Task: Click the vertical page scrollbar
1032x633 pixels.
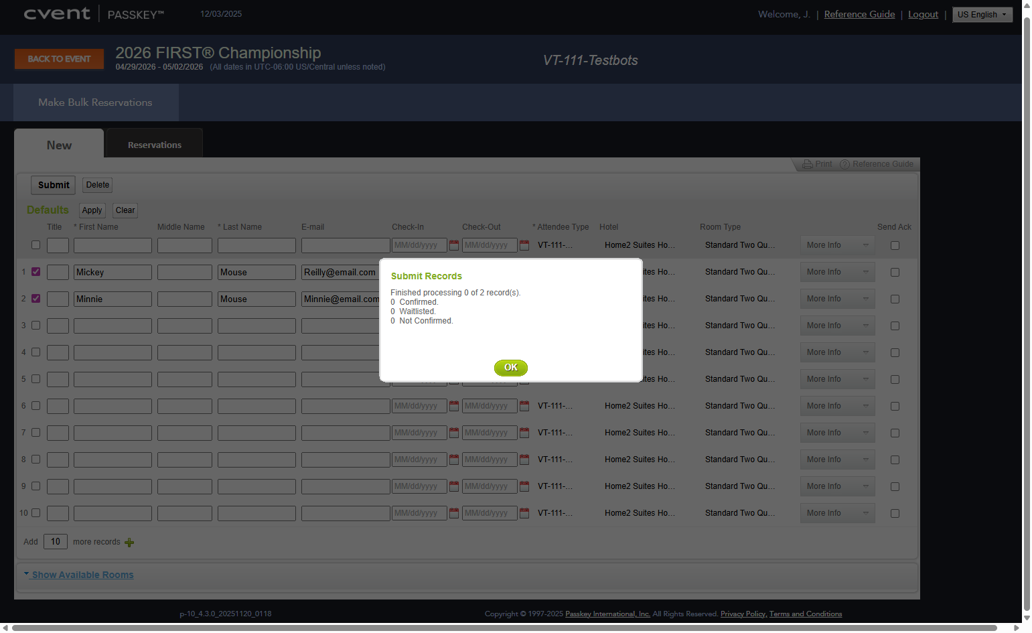Action: (1027, 315)
